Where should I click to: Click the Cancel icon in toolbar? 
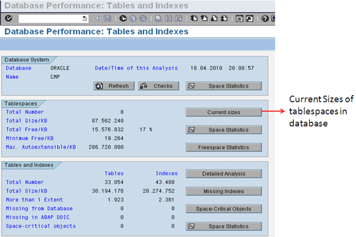point(143,18)
